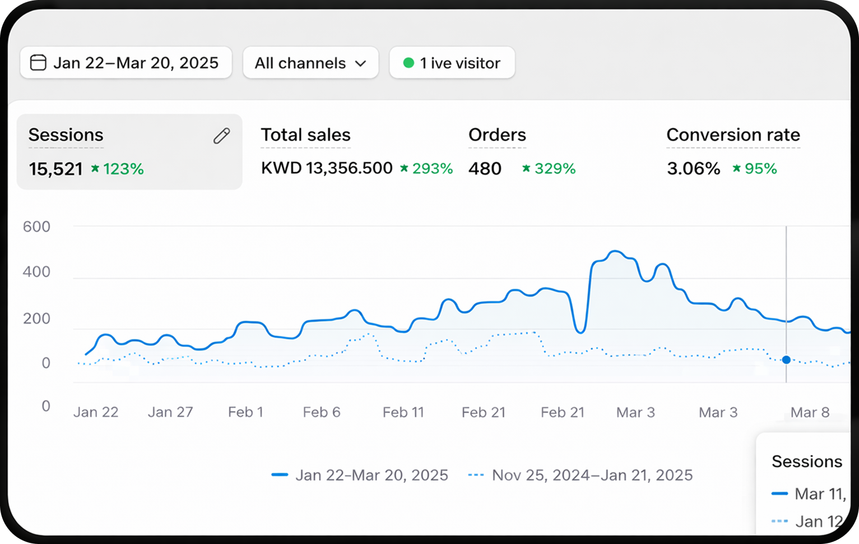Select the Total sales metric
The width and height of the screenshot is (859, 544).
tap(305, 135)
